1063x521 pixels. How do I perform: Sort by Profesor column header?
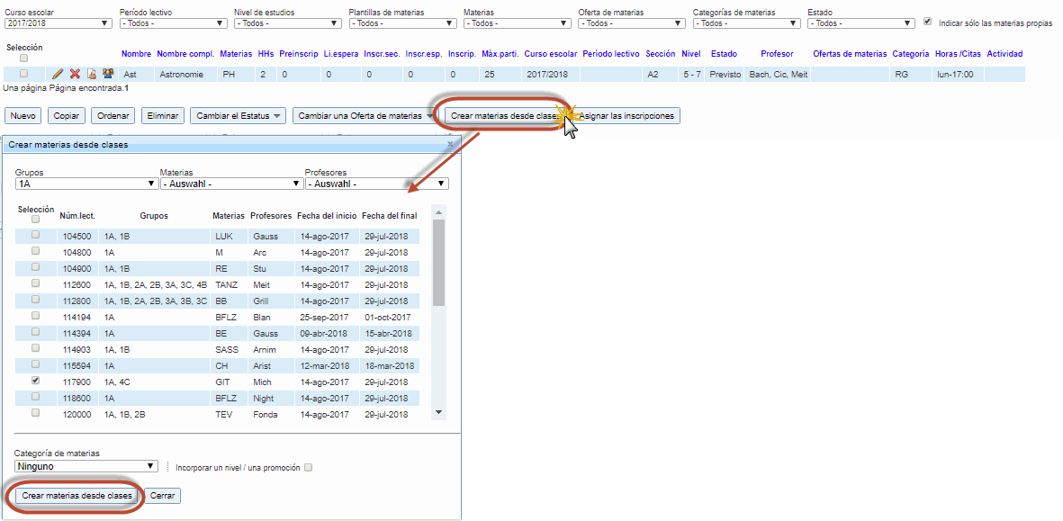point(777,53)
